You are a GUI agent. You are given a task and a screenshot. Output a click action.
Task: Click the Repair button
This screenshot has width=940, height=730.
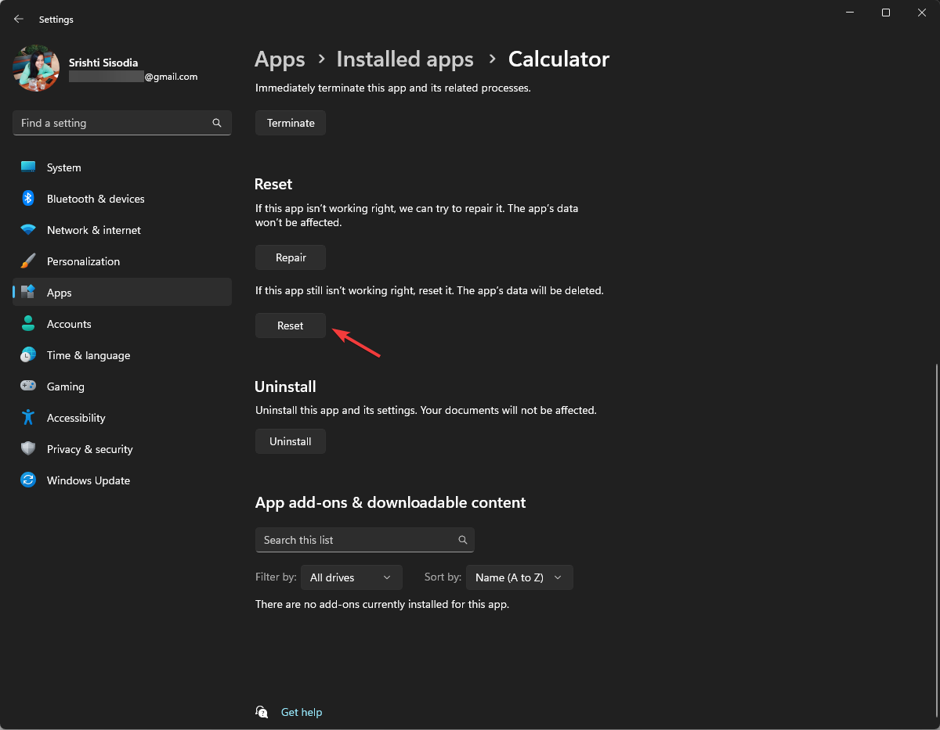tap(291, 257)
